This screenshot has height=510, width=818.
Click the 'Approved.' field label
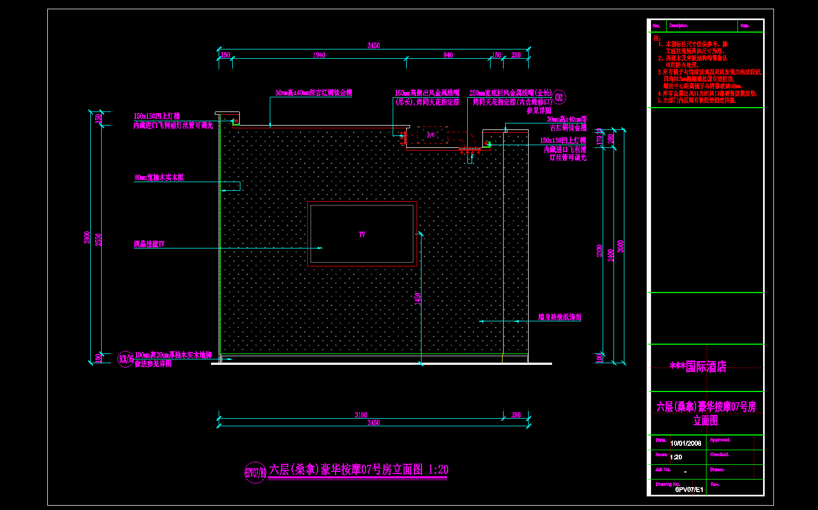pos(720,440)
